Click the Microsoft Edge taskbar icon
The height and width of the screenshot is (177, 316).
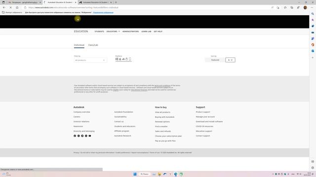176,174
